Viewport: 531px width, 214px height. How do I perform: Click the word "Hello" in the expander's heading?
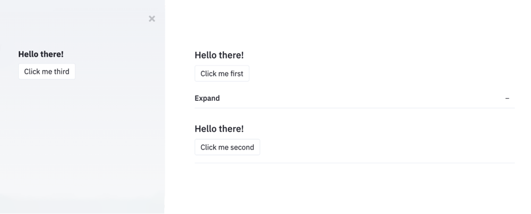[206, 129]
